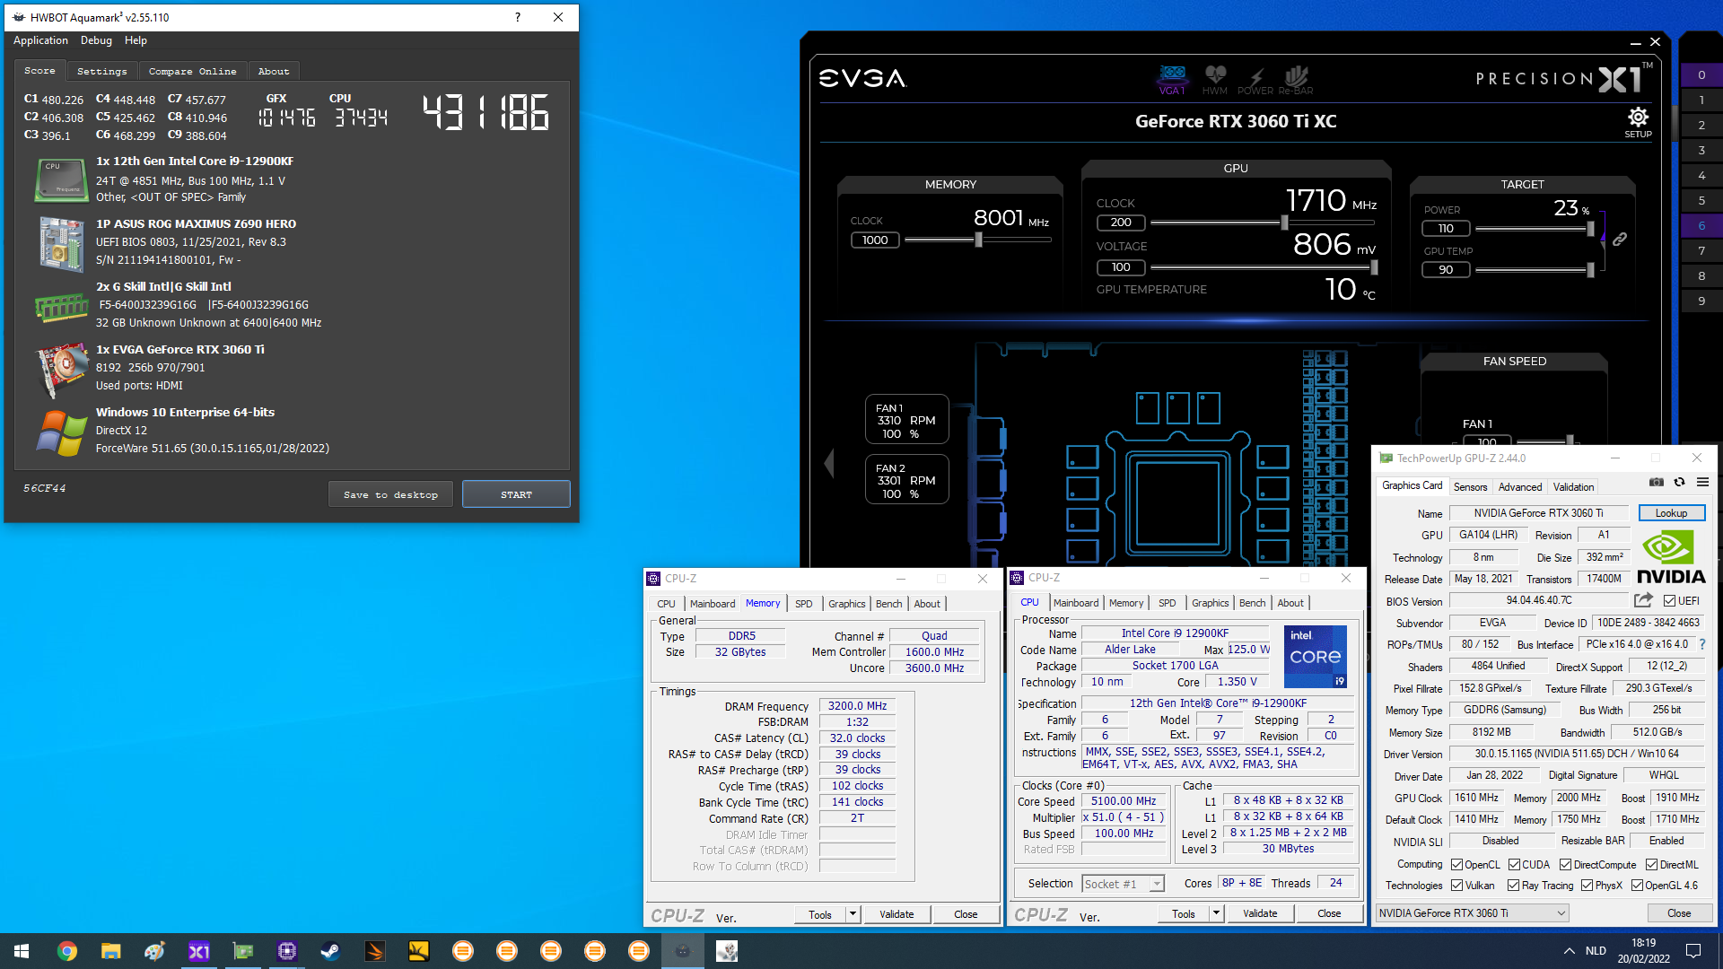1723x969 pixels.
Task: Open the GPU-Z hamburger menu
Action: (1702, 483)
